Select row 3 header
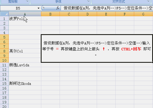The height and width of the screenshot is (108, 153). [4, 28]
